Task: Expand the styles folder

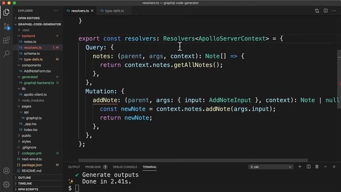Action: (26, 141)
